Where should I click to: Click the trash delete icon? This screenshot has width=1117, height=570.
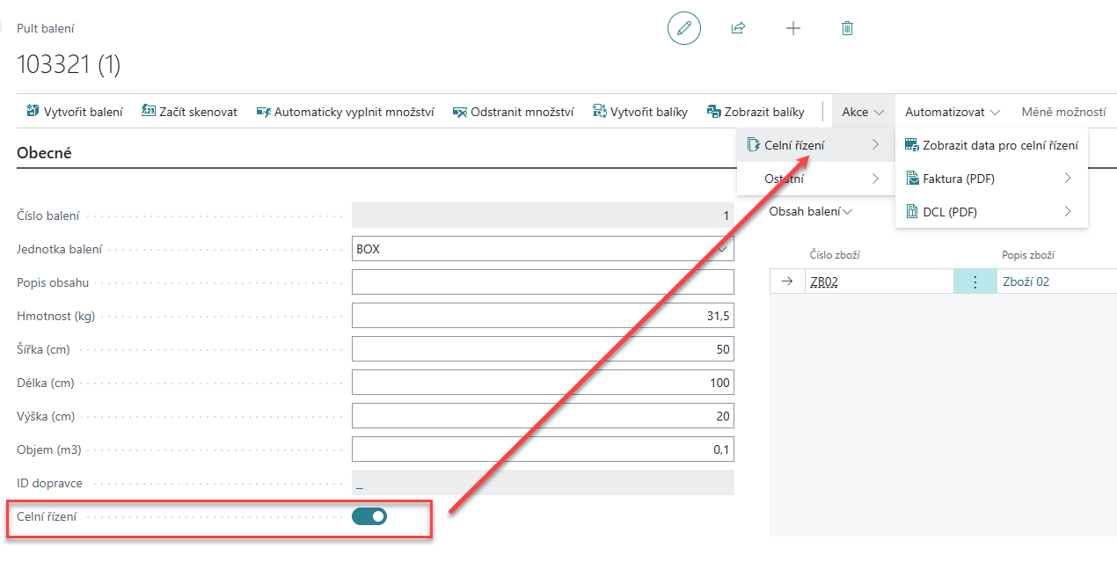point(847,28)
